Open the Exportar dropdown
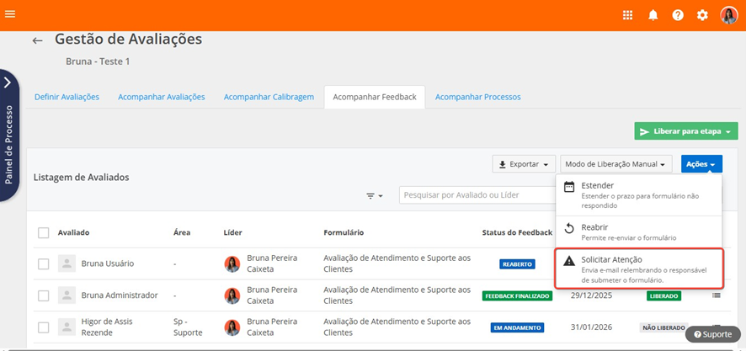Screen dimensions: 746x351 coord(524,164)
